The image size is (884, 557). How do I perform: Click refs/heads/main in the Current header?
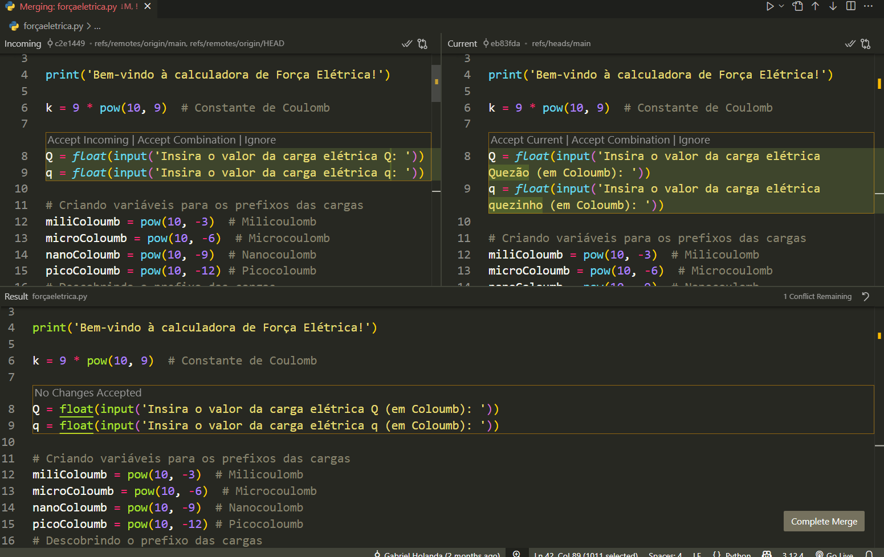click(561, 44)
